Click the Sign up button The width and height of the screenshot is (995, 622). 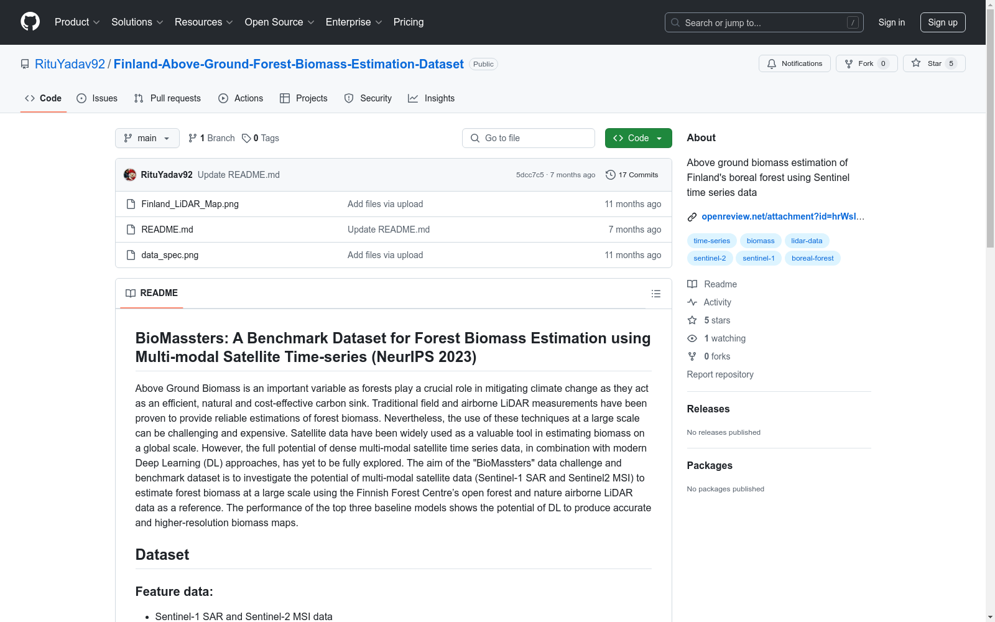pos(943,22)
